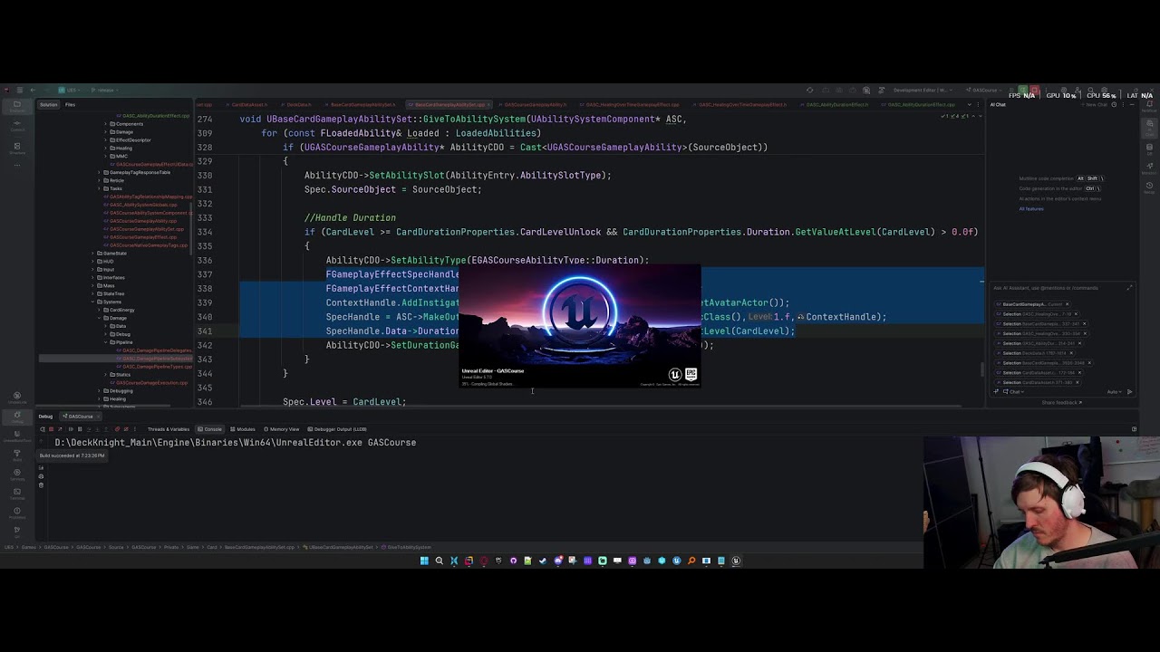Viewport: 1160px width, 652px height.
Task: Open the Modules tab
Action: [243, 429]
